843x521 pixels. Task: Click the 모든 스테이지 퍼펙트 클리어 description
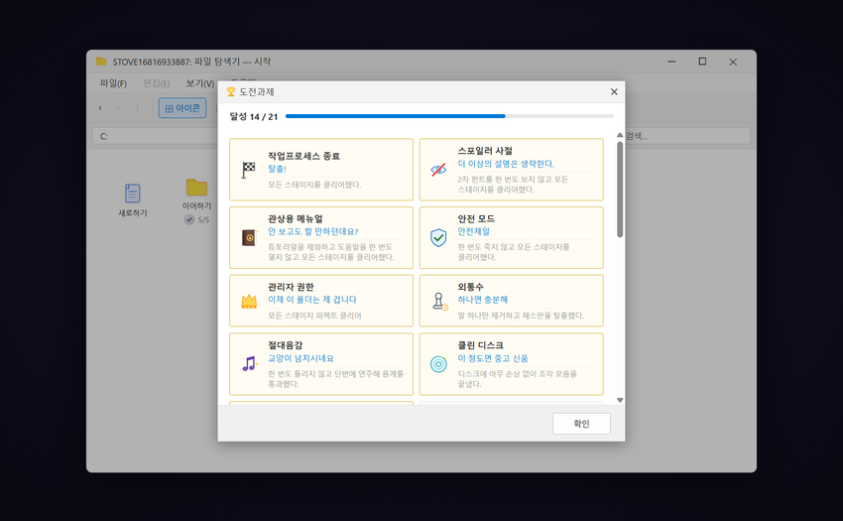click(x=314, y=316)
